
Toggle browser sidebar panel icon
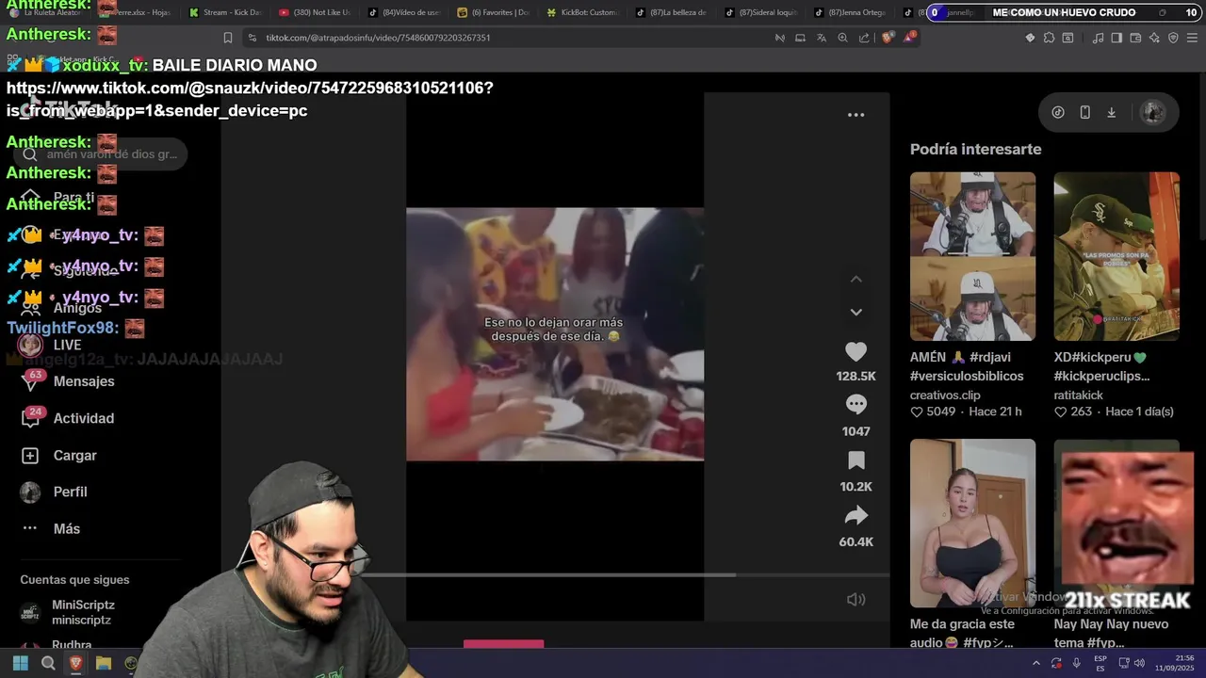pyautogui.click(x=1116, y=38)
